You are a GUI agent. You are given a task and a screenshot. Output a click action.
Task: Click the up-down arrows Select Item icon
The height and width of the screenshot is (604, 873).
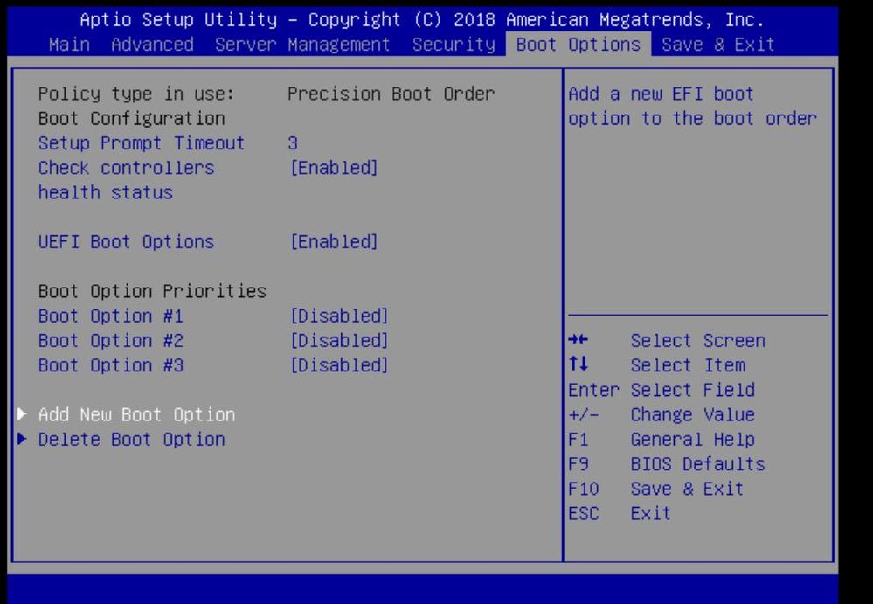[579, 364]
